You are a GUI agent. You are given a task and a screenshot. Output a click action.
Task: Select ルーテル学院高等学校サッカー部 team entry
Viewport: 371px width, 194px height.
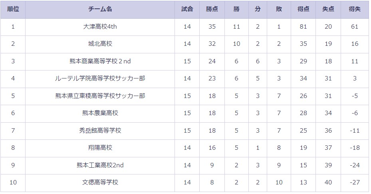click(x=100, y=78)
